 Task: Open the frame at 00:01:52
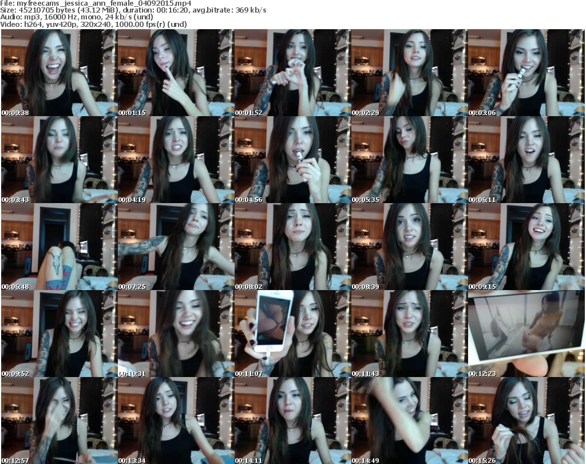(x=292, y=73)
